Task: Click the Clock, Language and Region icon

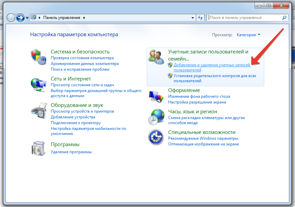Action: pyautogui.click(x=156, y=117)
